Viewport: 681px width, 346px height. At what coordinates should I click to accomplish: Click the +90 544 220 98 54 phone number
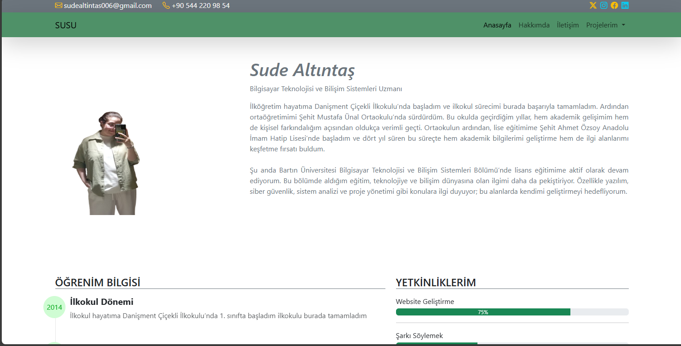pyautogui.click(x=200, y=6)
